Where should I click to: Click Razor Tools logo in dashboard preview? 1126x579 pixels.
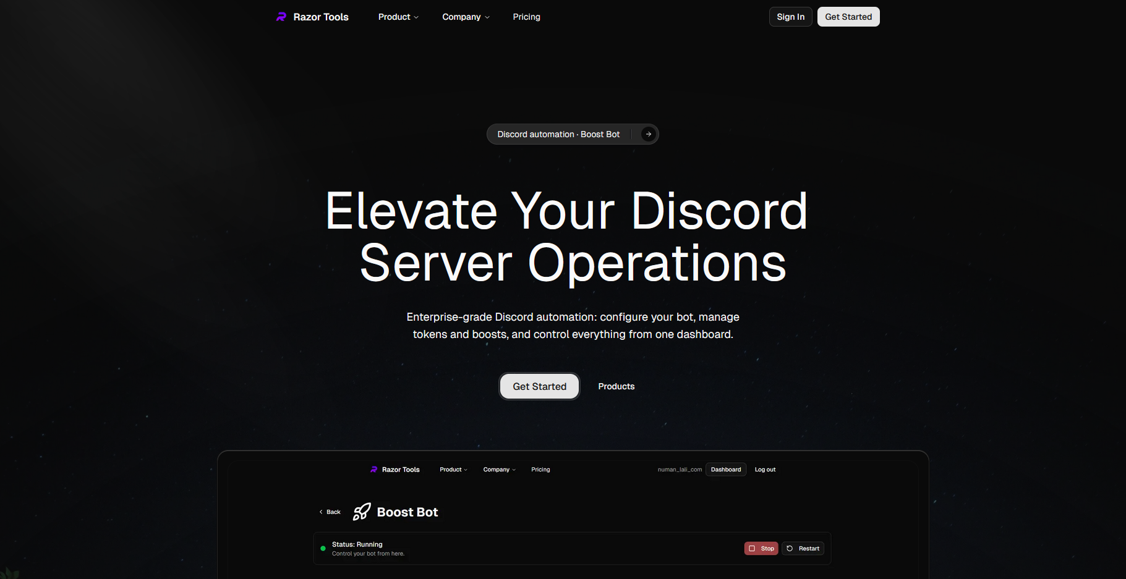point(395,470)
